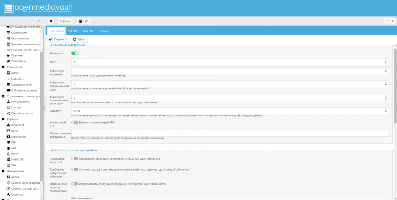This screenshot has height=200, width=397.
Task: Collapse the Хранилище tree section
Action: click(x=3, y=67)
